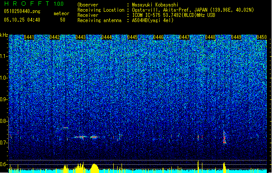Click the 0447 time marker
Image resolution: width=272 pixels, height=173 pixels.
[x=184, y=37]
